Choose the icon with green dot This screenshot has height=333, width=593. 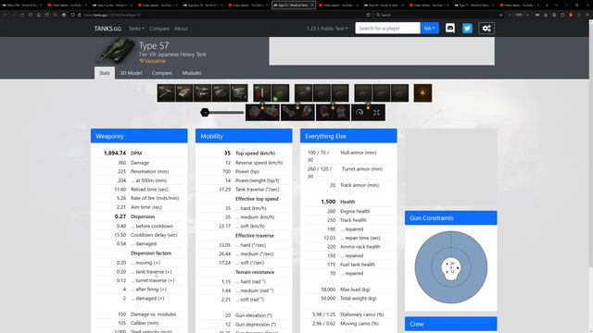pyautogui.click(x=280, y=92)
